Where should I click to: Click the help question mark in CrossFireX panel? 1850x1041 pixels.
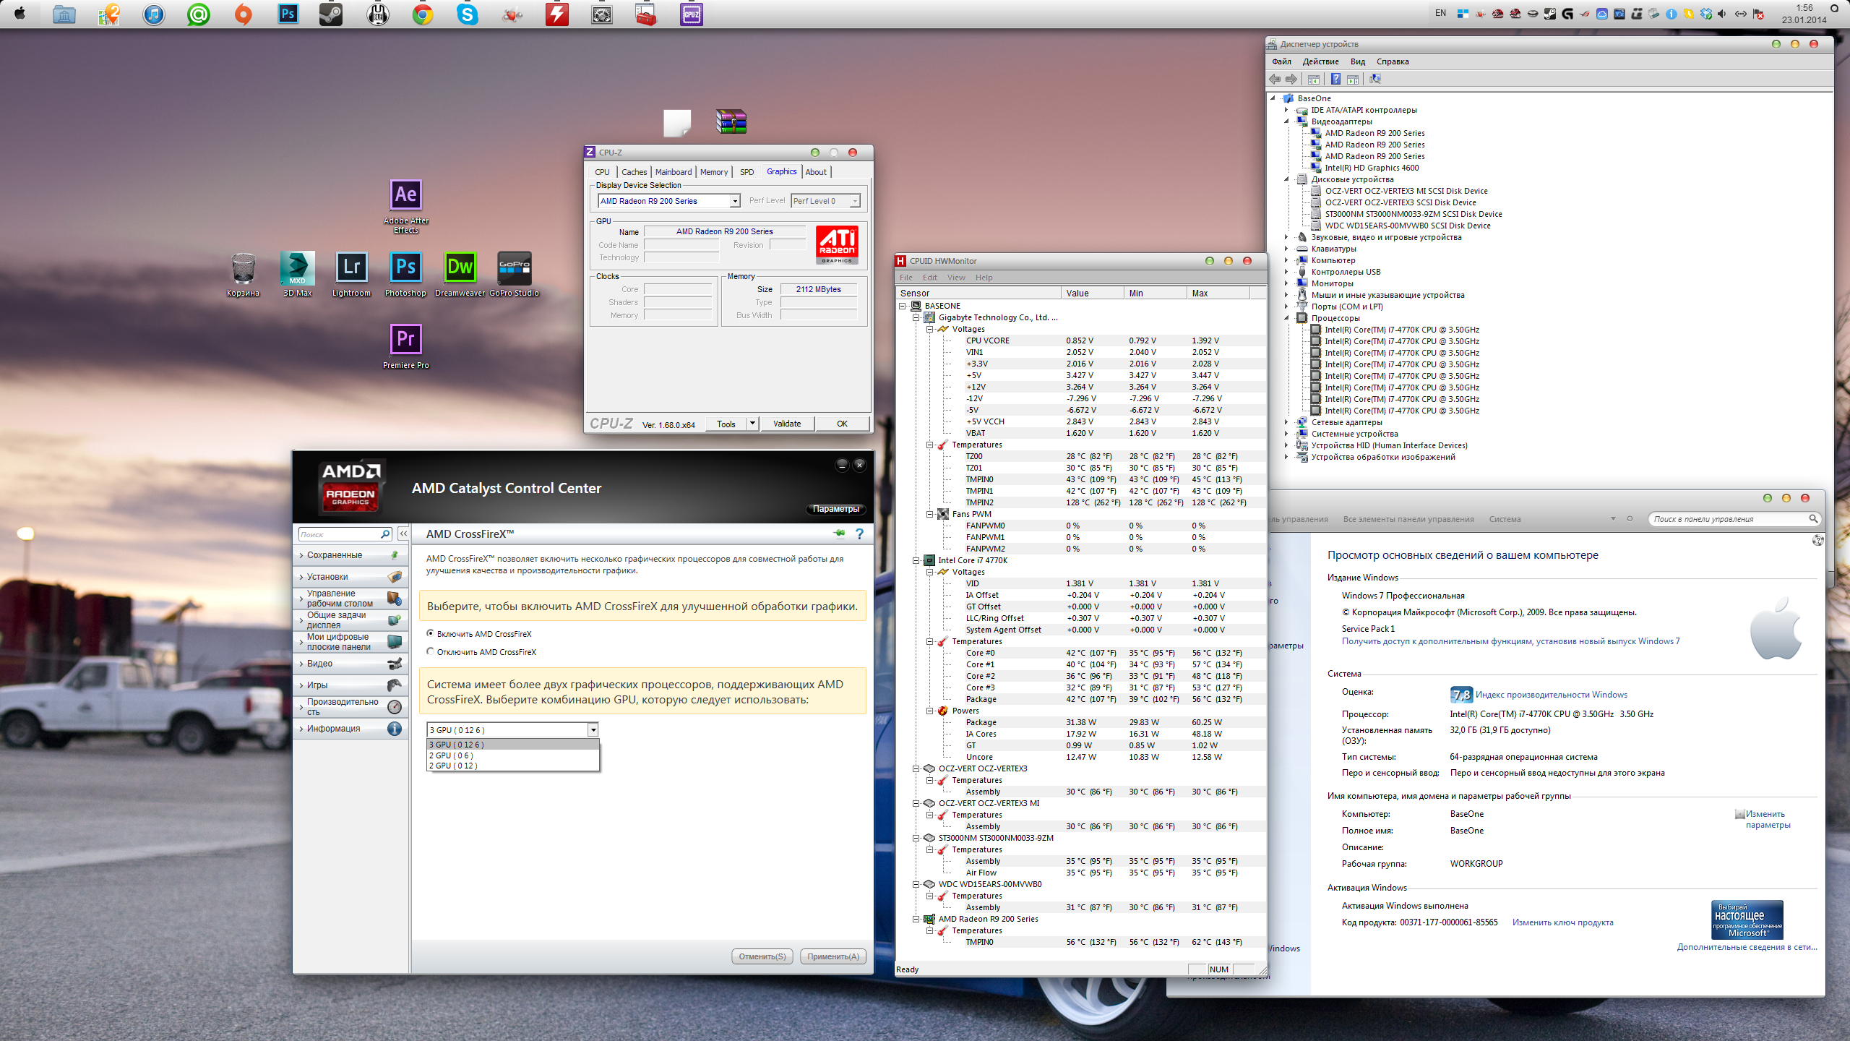pyautogui.click(x=859, y=534)
